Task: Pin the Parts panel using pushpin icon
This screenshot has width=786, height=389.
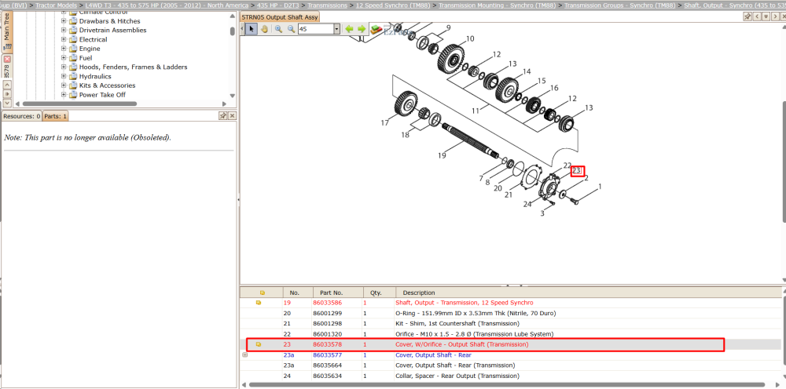Action: tap(223, 115)
